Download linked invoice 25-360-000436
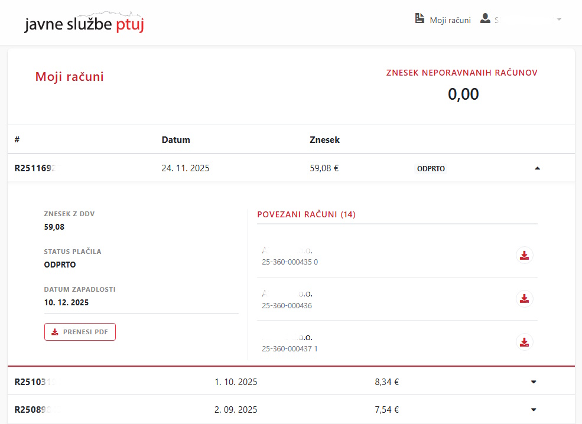The image size is (582, 424). [x=524, y=299]
